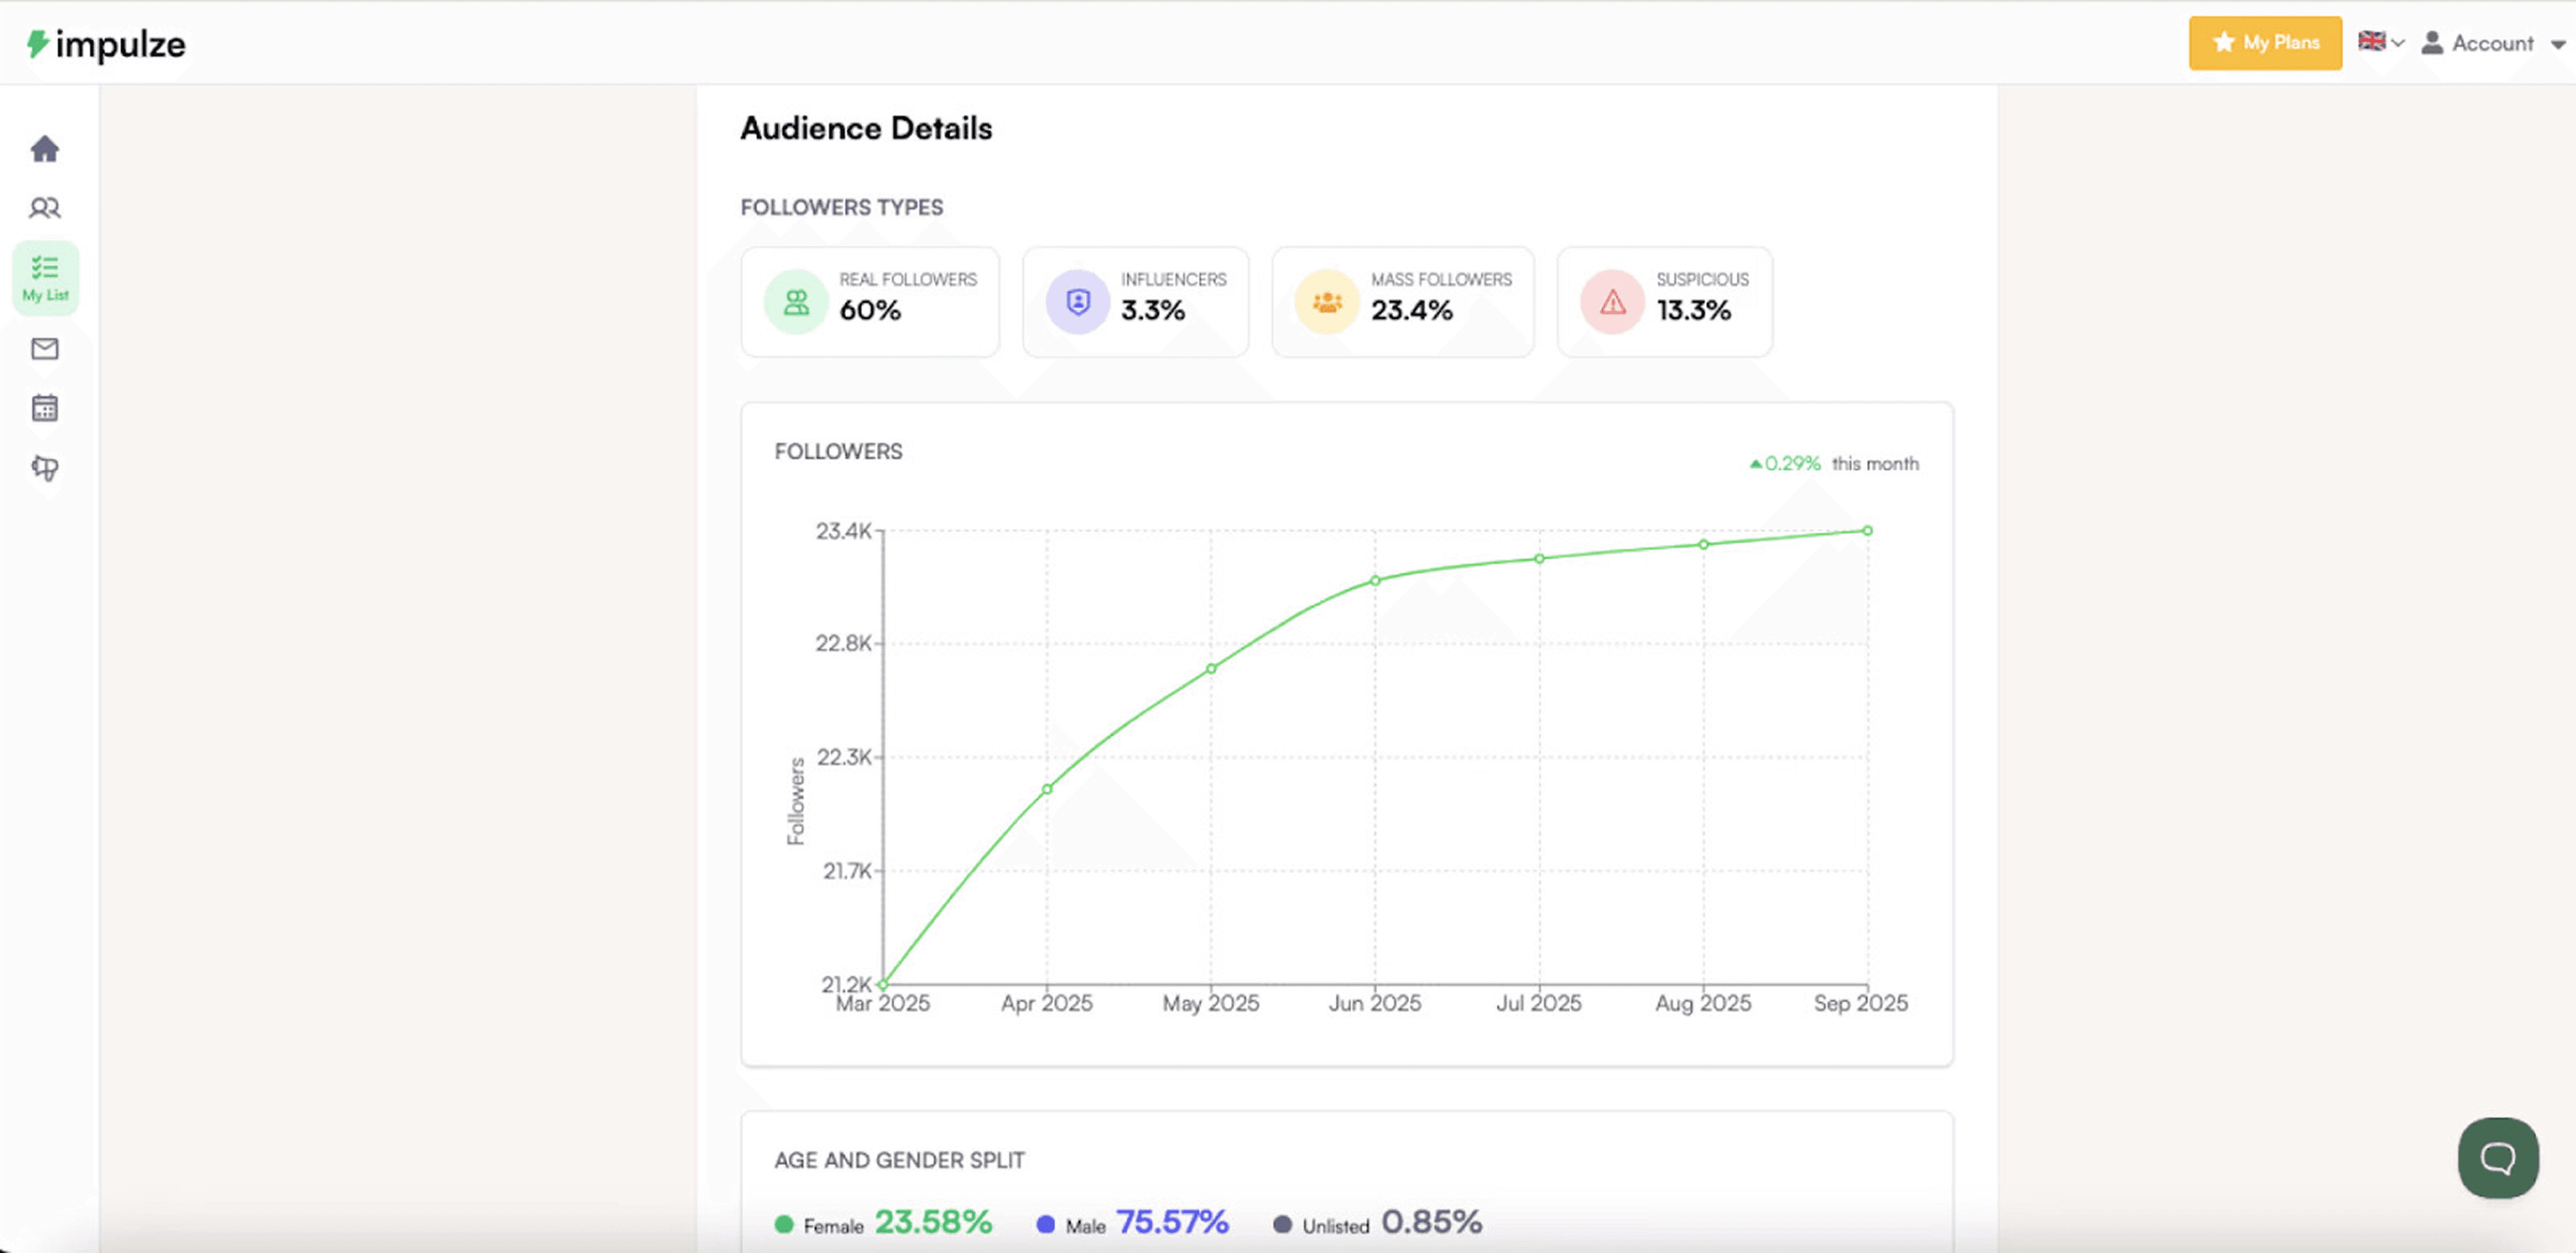
Task: Click the 23.4K y-axis label
Action: click(x=843, y=531)
